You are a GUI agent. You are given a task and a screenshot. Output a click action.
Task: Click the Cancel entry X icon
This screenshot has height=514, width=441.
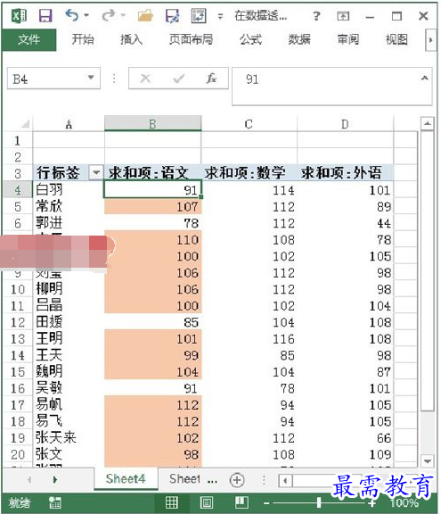pos(145,79)
